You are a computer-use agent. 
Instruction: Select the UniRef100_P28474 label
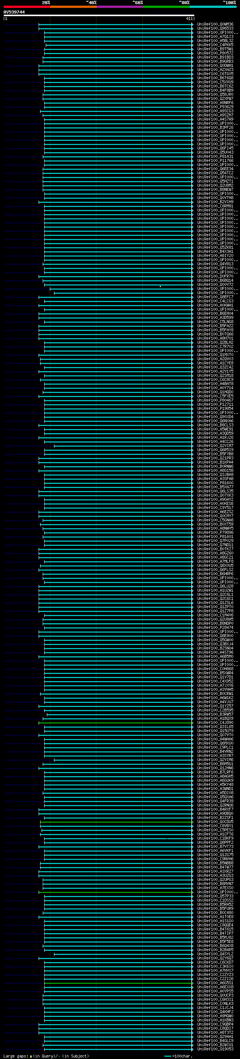point(215,627)
